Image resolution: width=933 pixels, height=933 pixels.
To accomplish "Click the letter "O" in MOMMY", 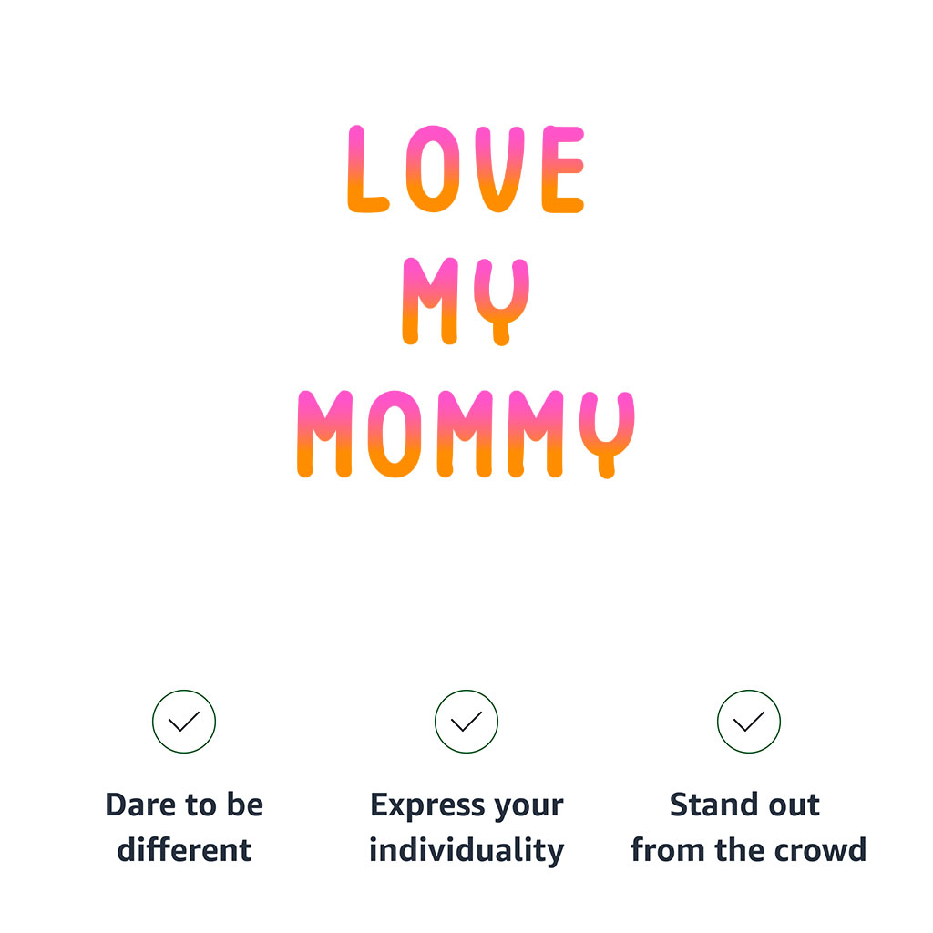I will [399, 434].
